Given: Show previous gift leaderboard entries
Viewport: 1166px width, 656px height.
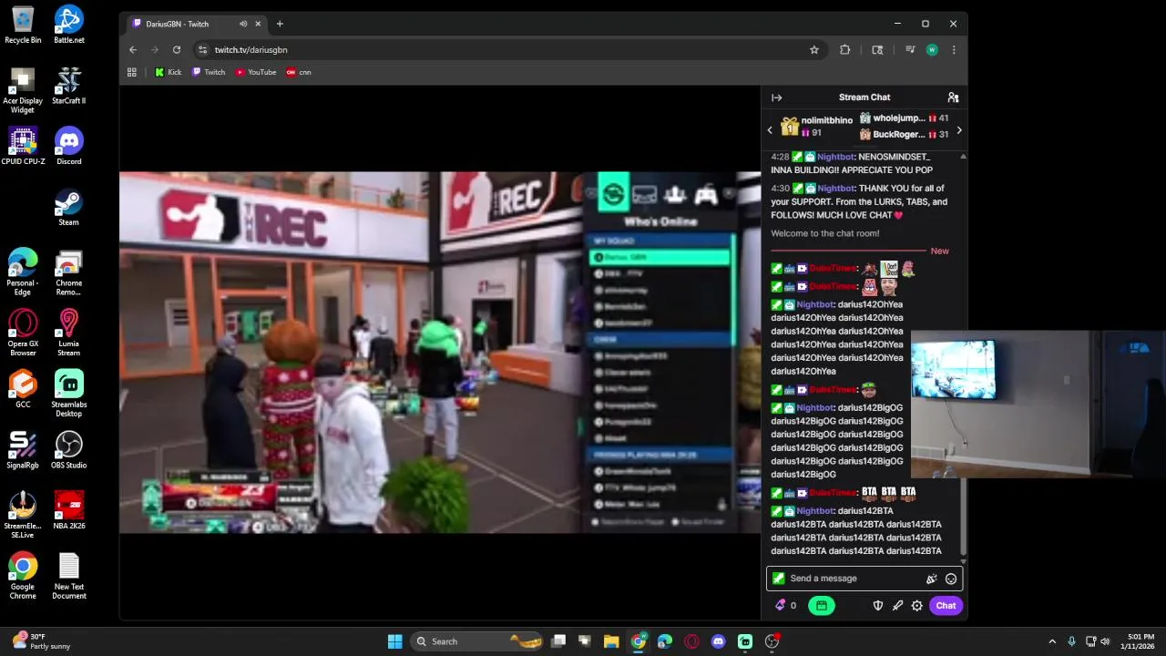Looking at the screenshot, I should click(770, 130).
